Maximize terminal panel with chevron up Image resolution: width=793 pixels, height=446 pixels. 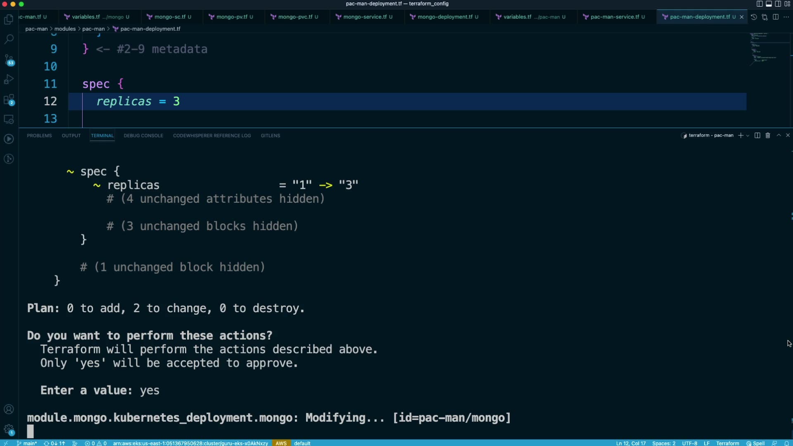[779, 135]
